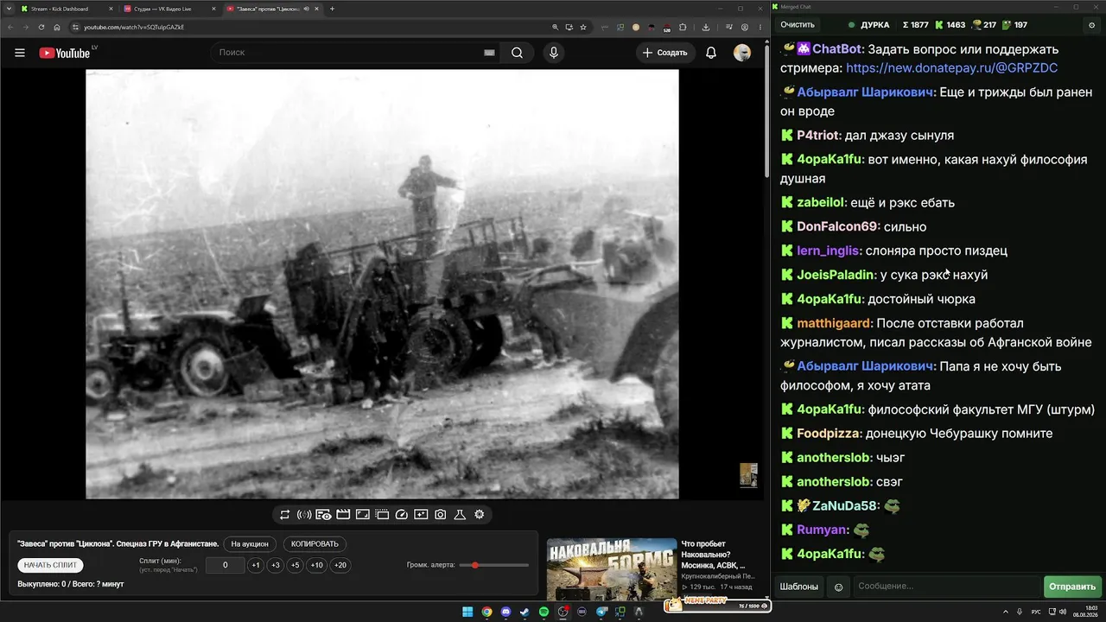Open Telegram from the taskbar
This screenshot has width=1106, height=622.
(x=601, y=612)
